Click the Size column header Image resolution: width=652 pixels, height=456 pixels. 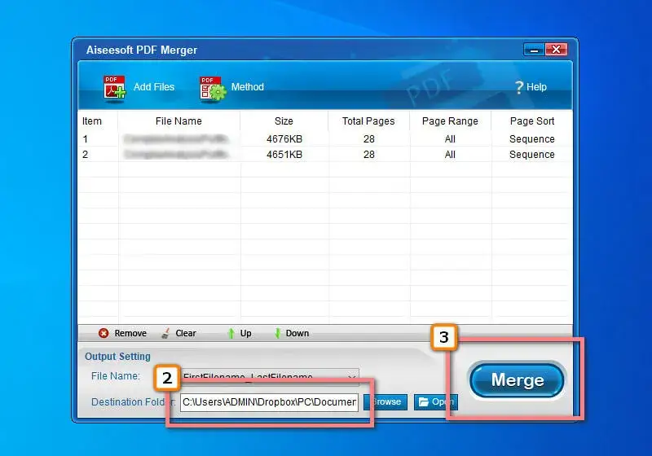point(284,121)
